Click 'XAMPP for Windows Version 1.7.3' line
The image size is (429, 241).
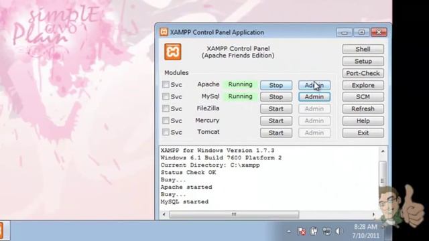pos(217,150)
